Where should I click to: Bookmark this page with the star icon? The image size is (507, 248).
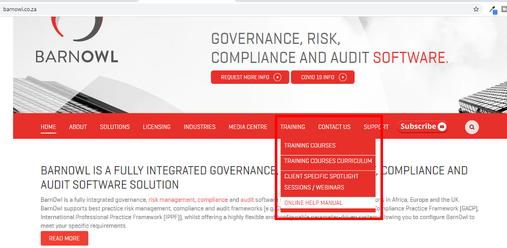476,9
